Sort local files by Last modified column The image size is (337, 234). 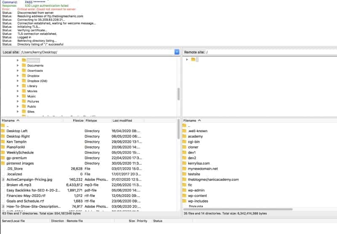[122, 121]
